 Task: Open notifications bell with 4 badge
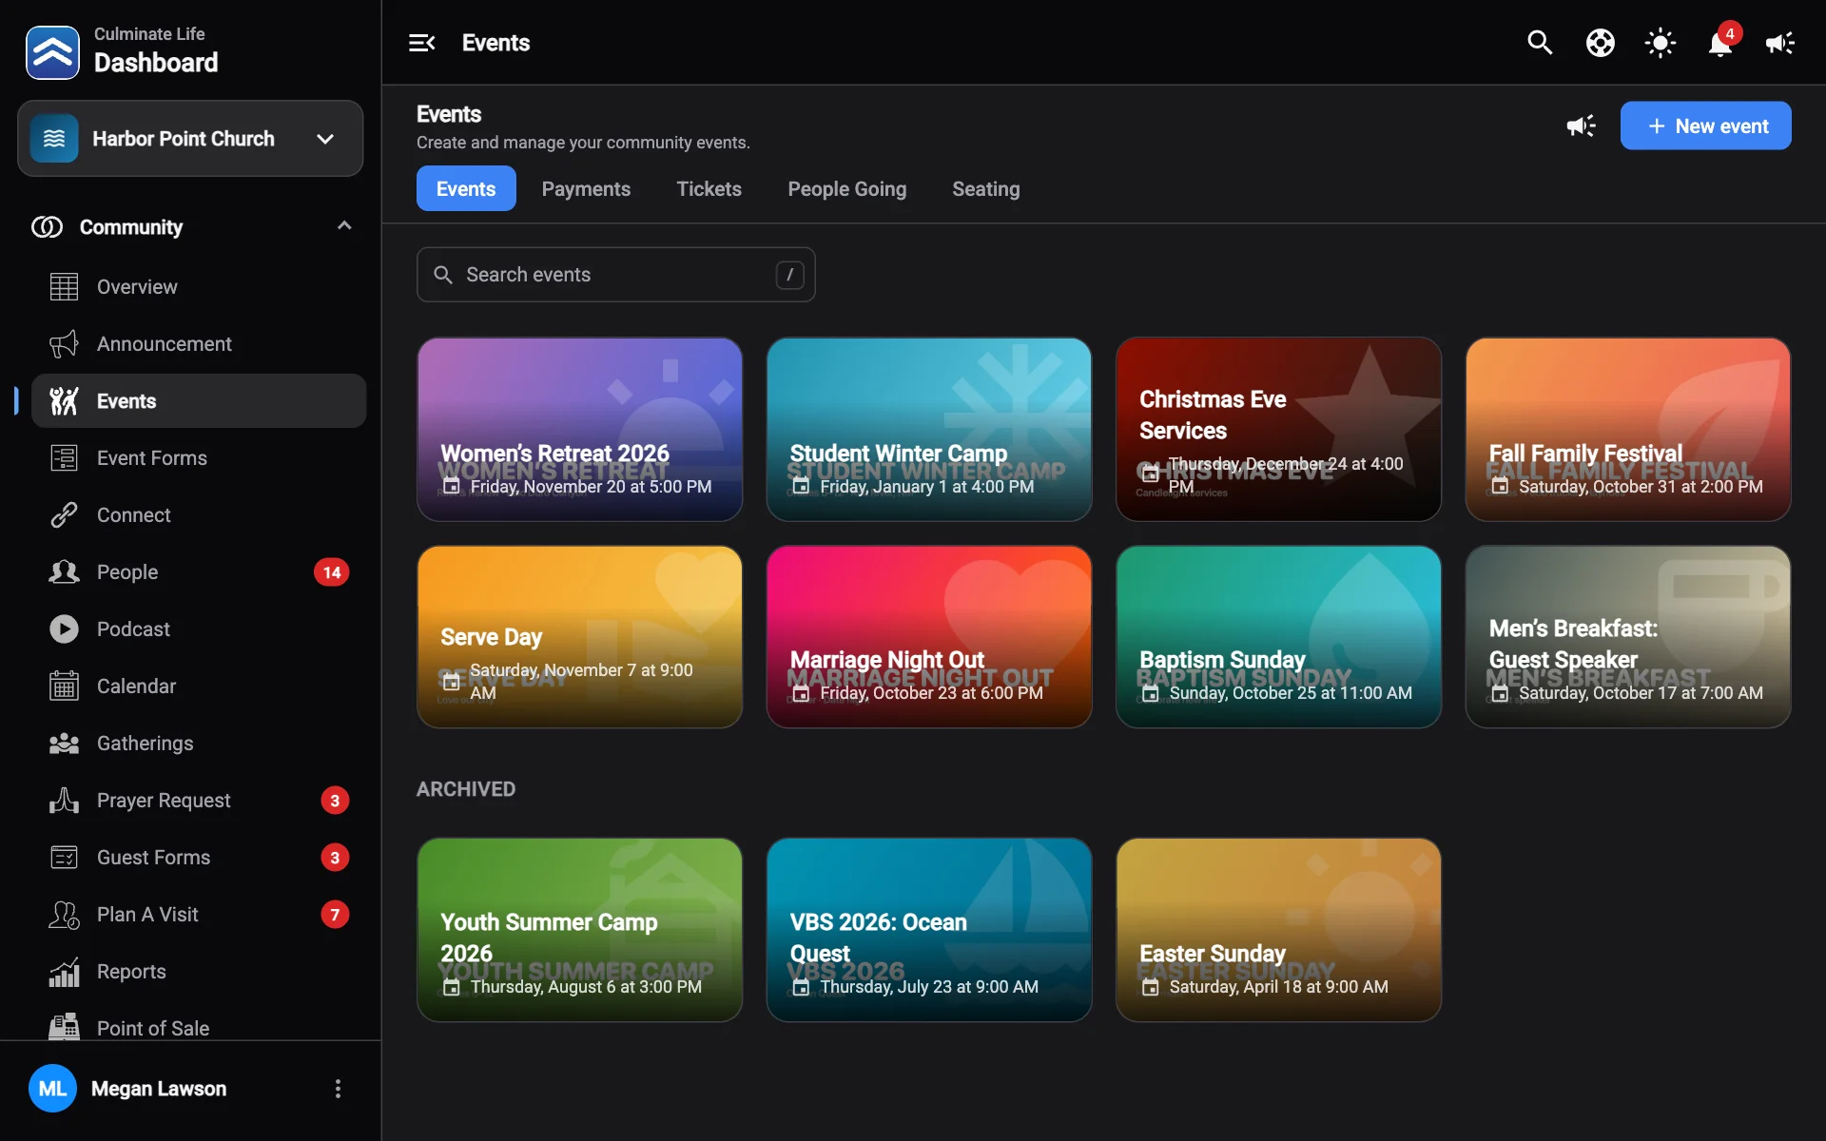(x=1719, y=43)
